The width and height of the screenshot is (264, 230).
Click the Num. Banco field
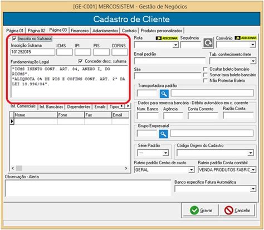click(x=148, y=116)
